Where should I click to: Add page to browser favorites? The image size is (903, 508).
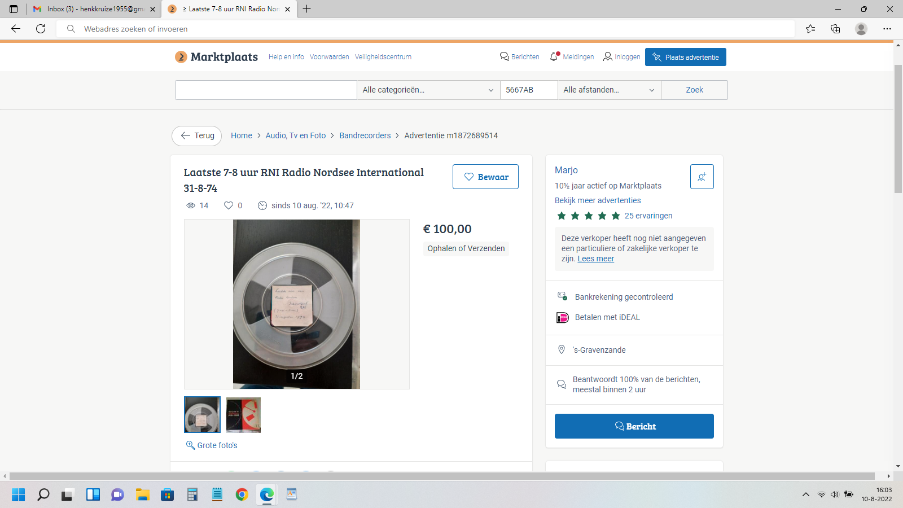point(810,29)
